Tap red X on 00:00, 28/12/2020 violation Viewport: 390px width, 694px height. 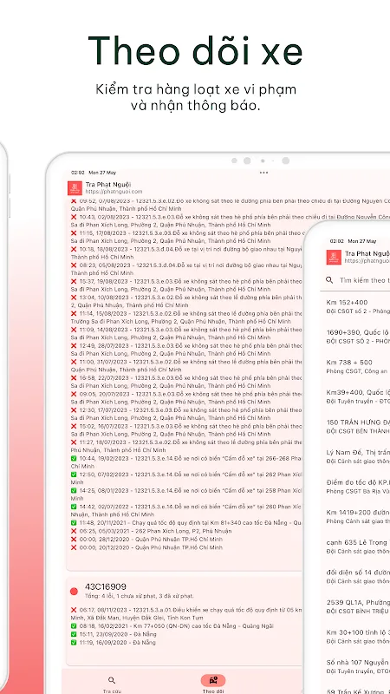(74, 539)
